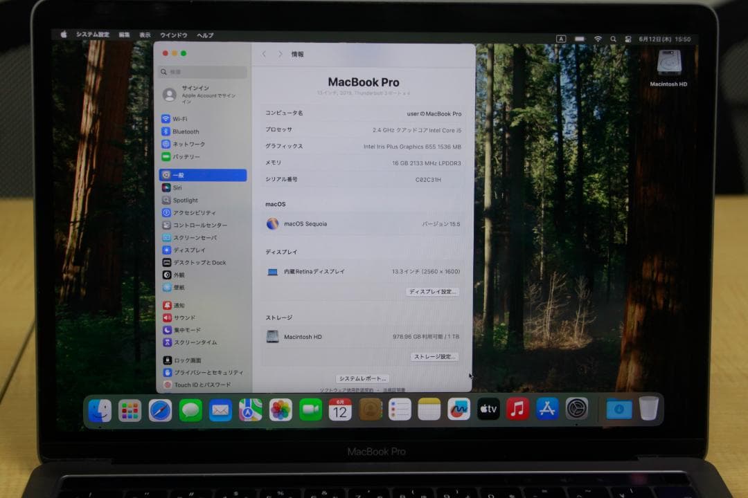Open the ヘルプ menu
The width and height of the screenshot is (748, 498).
(204, 34)
